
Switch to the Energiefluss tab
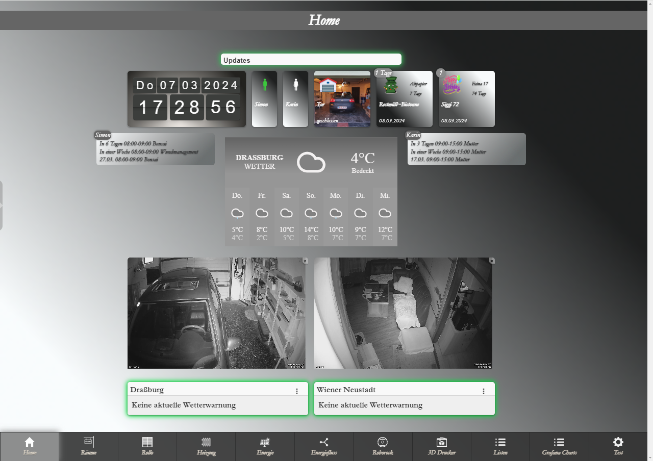pos(324,447)
